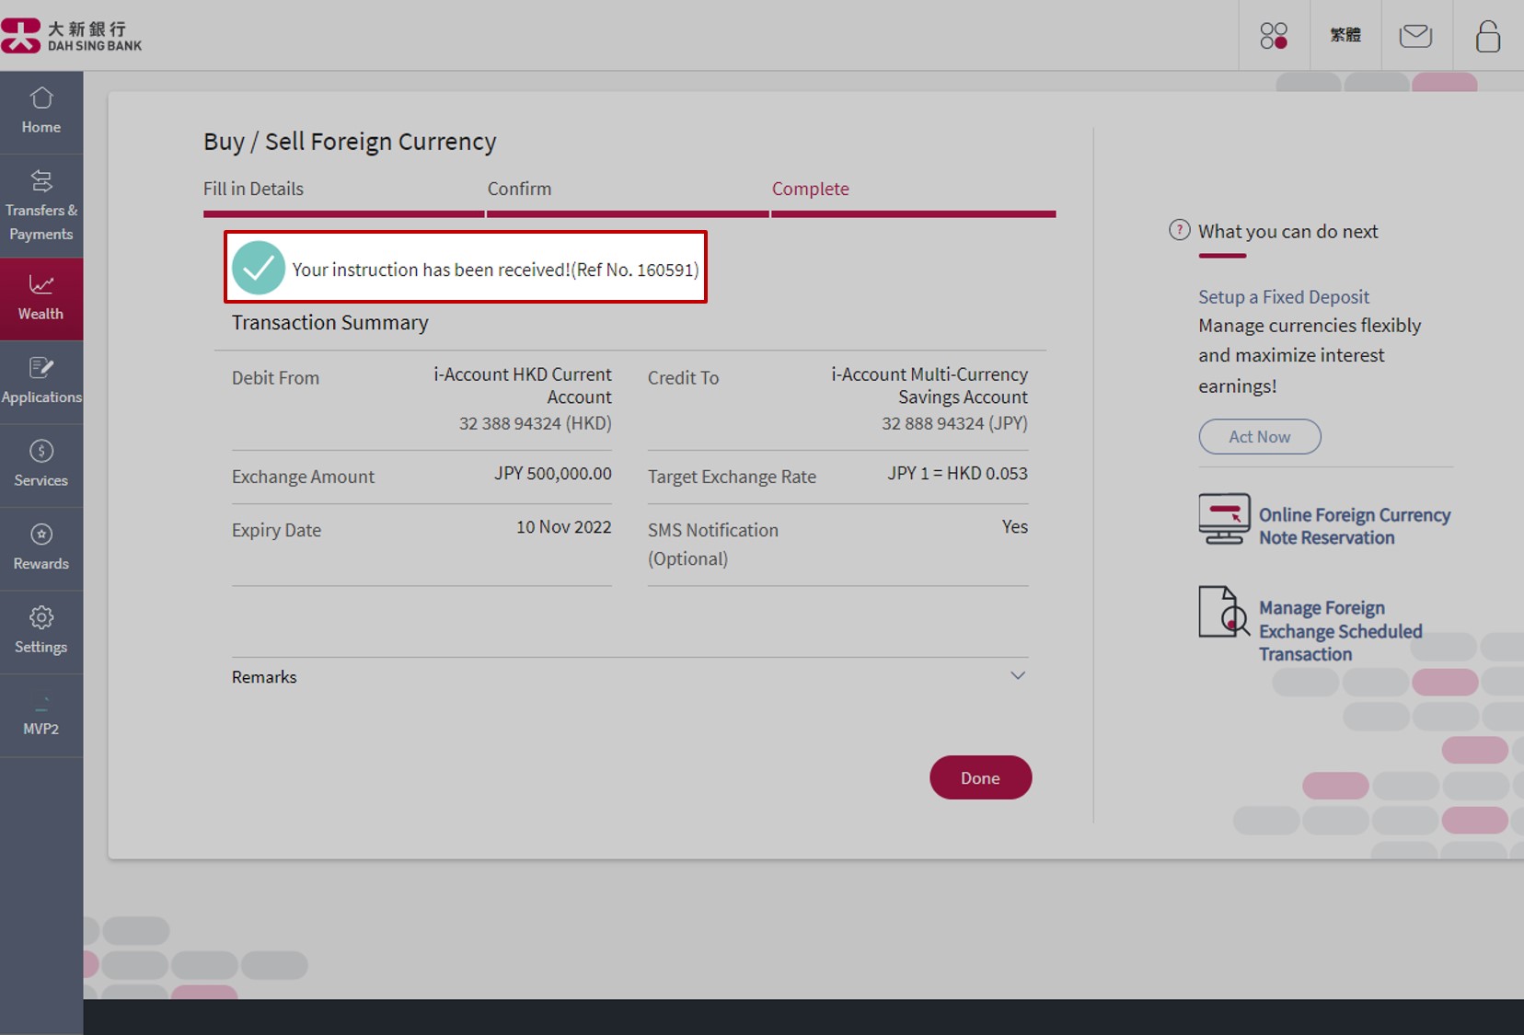Open the Home sidebar icon
This screenshot has height=1035, width=1524.
coord(41,111)
